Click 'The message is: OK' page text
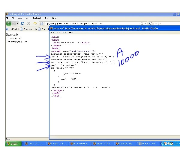Viewport: 180px width, 153px height. (x=17, y=42)
